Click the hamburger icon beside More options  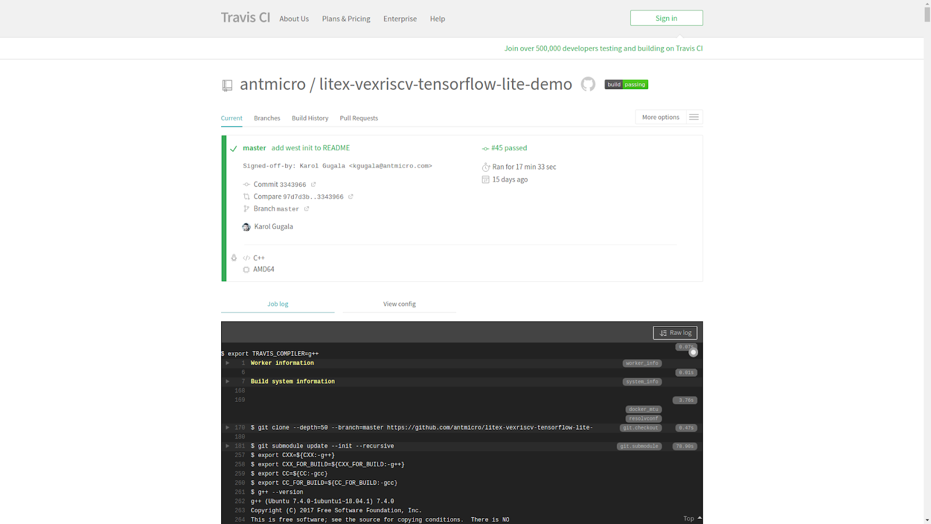pos(694,117)
